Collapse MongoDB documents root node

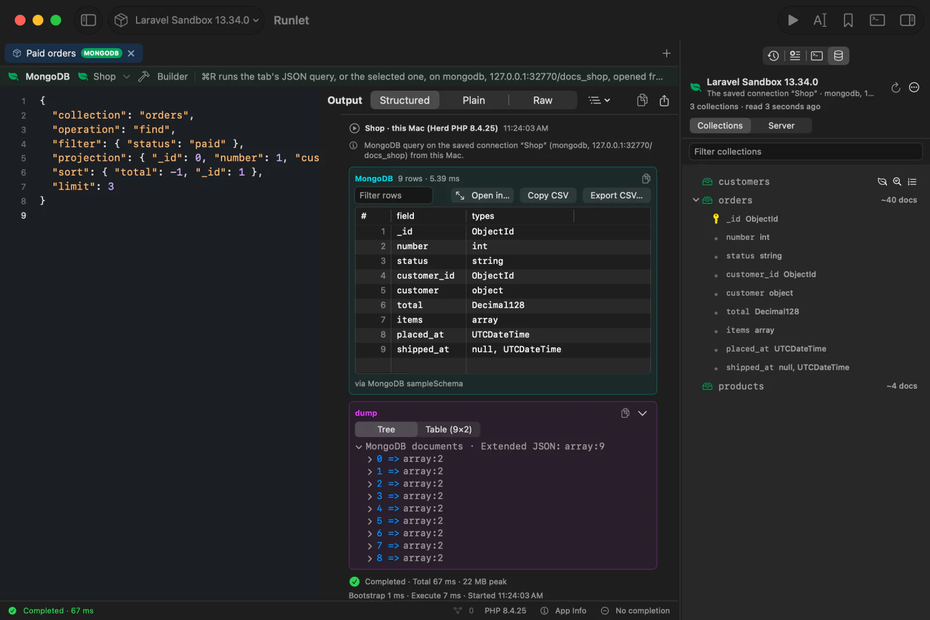(x=359, y=447)
